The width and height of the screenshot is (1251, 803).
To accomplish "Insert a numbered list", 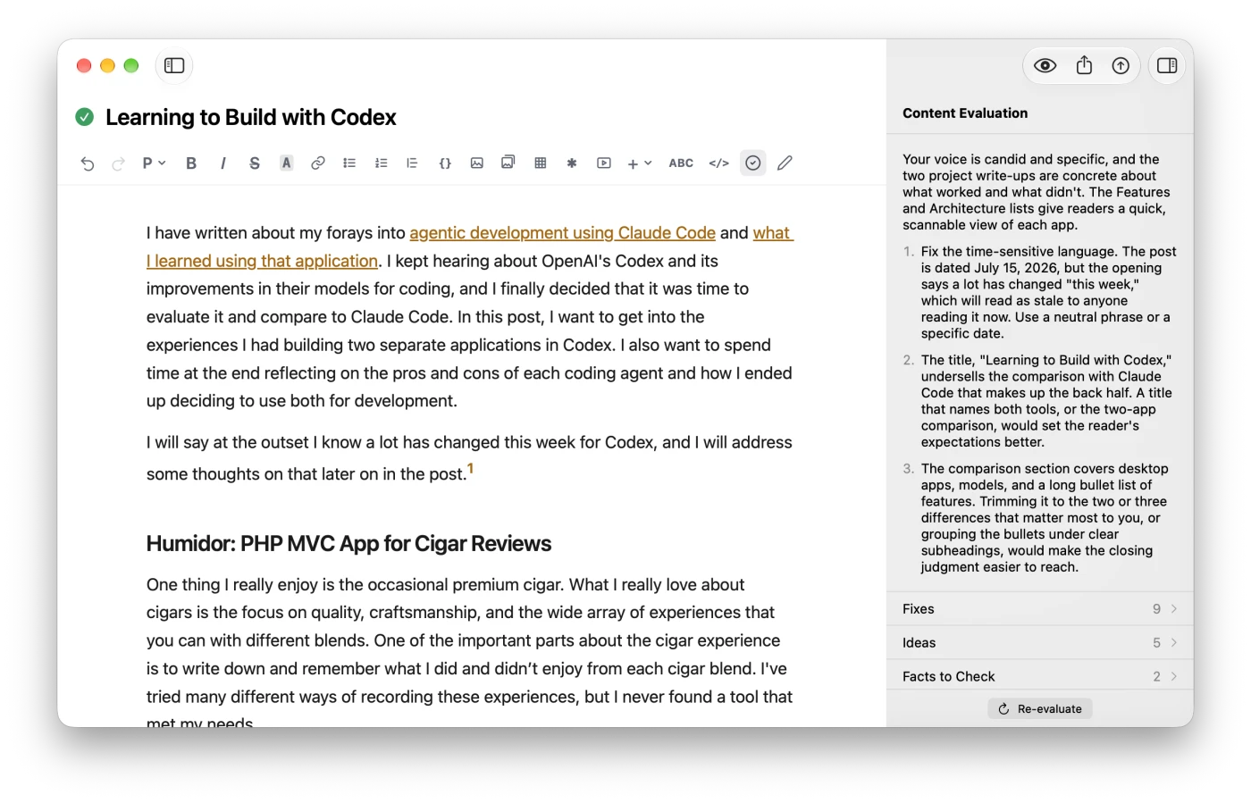I will click(382, 163).
